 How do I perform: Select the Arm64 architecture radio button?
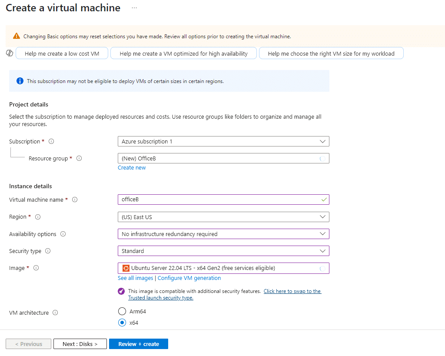pos(122,311)
